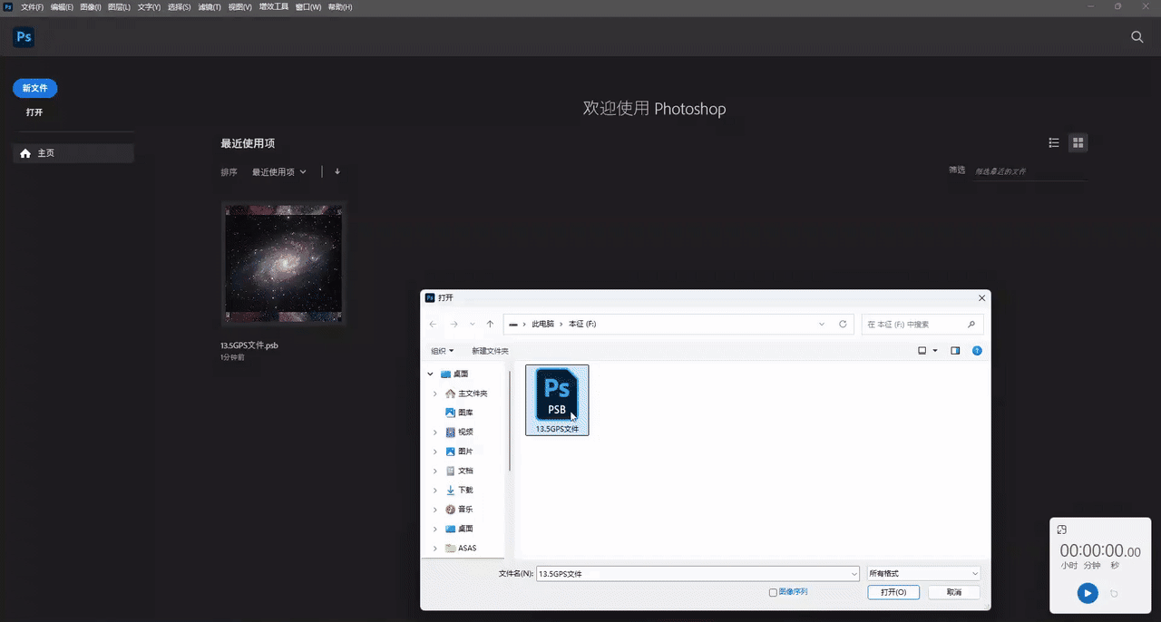
Task: Go up one folder level in dialog
Action: pos(490,324)
